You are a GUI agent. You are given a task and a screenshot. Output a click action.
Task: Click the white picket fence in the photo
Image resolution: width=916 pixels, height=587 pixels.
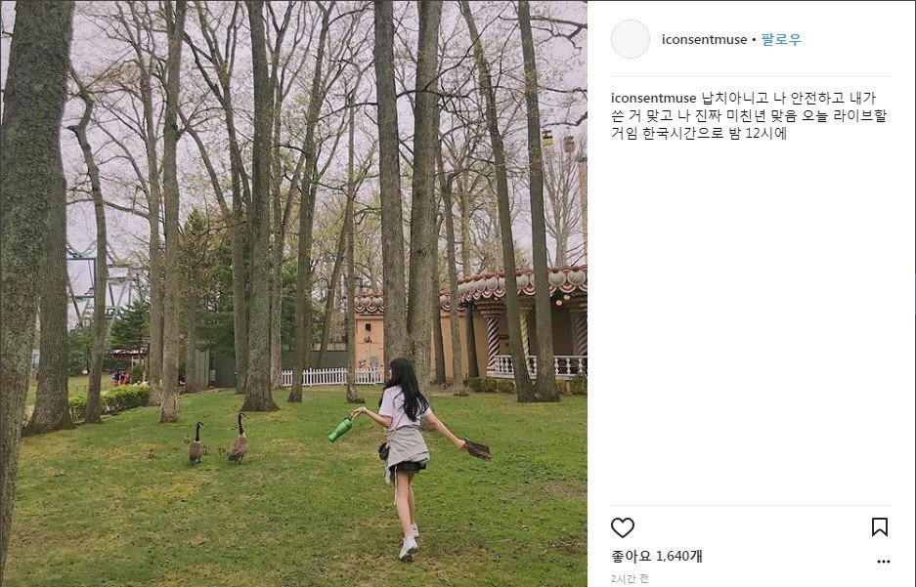[x=332, y=376]
